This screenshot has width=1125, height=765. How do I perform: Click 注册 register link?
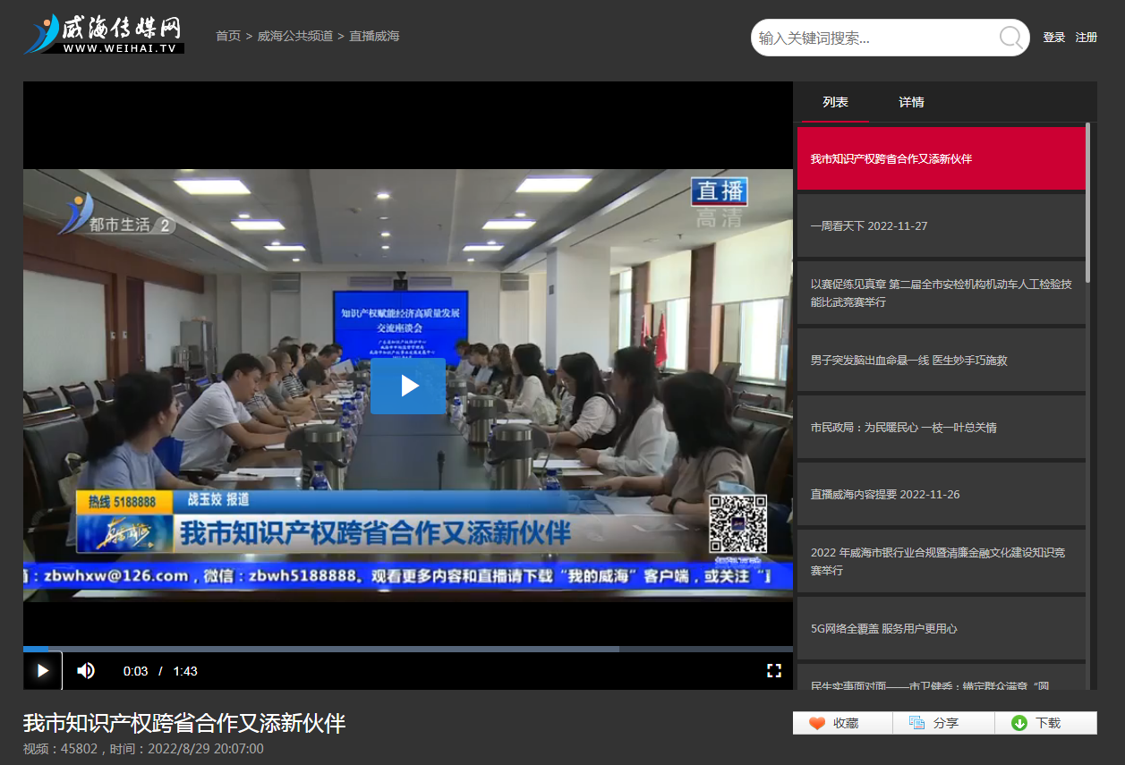[1087, 38]
